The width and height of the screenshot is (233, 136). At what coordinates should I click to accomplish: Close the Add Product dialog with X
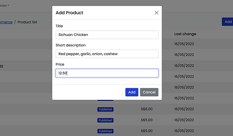[157, 13]
